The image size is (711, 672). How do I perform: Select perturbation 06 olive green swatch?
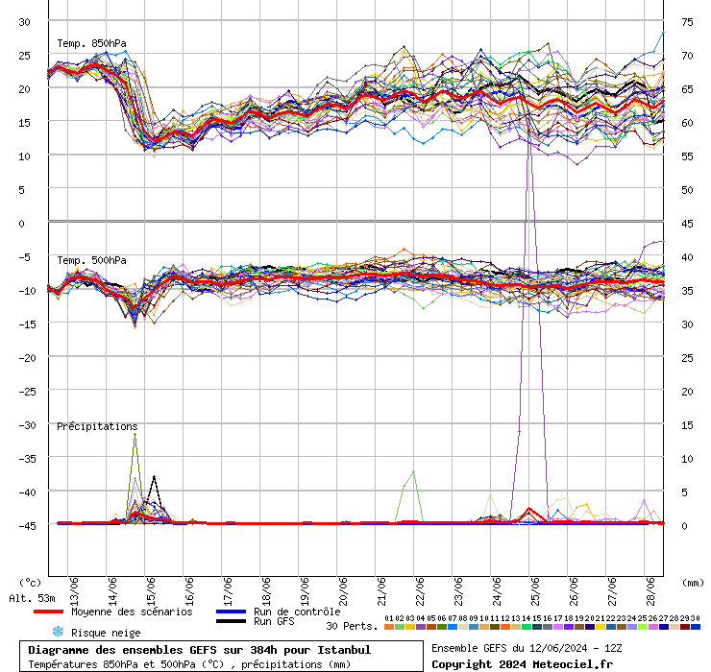click(x=442, y=627)
